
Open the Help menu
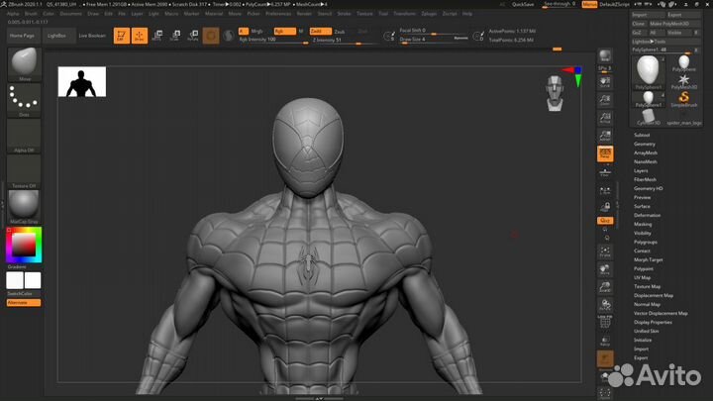(x=467, y=14)
